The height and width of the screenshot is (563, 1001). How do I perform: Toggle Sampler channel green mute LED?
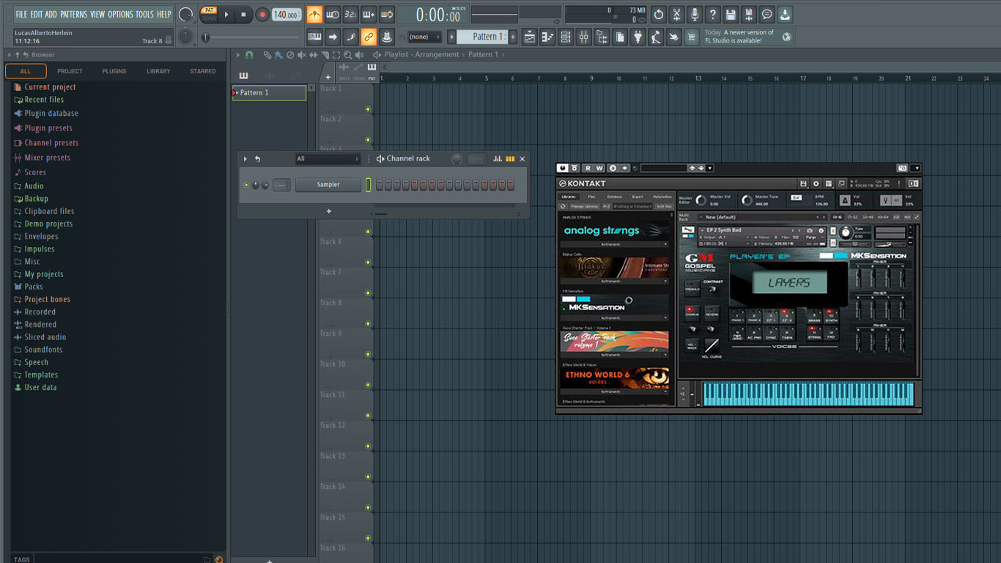point(246,185)
